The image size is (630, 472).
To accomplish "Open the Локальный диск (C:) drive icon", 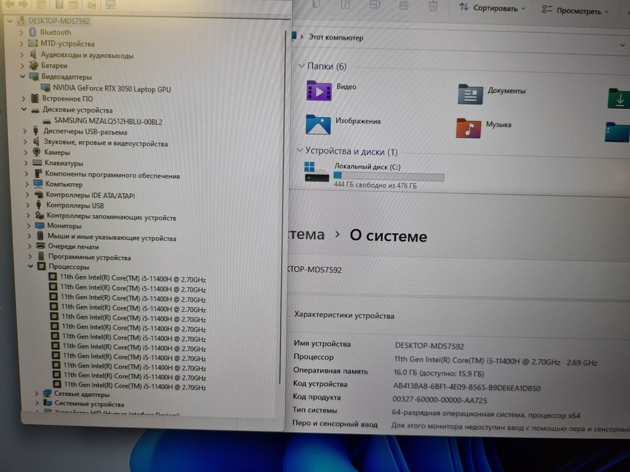I will 317,171.
